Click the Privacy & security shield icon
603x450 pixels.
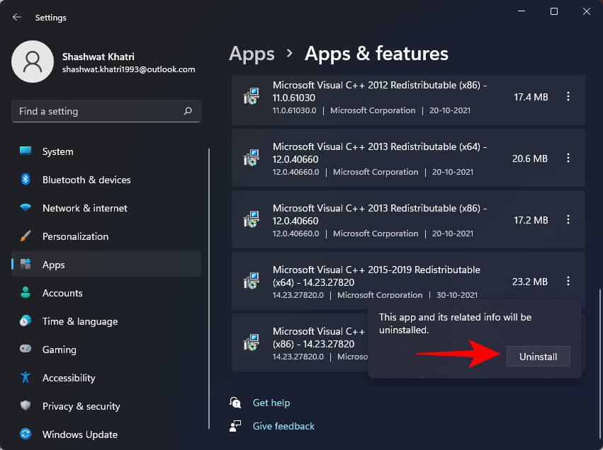coord(26,406)
